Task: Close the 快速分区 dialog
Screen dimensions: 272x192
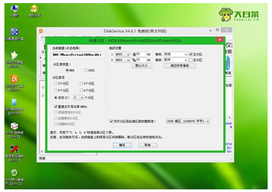Action: coord(220,40)
